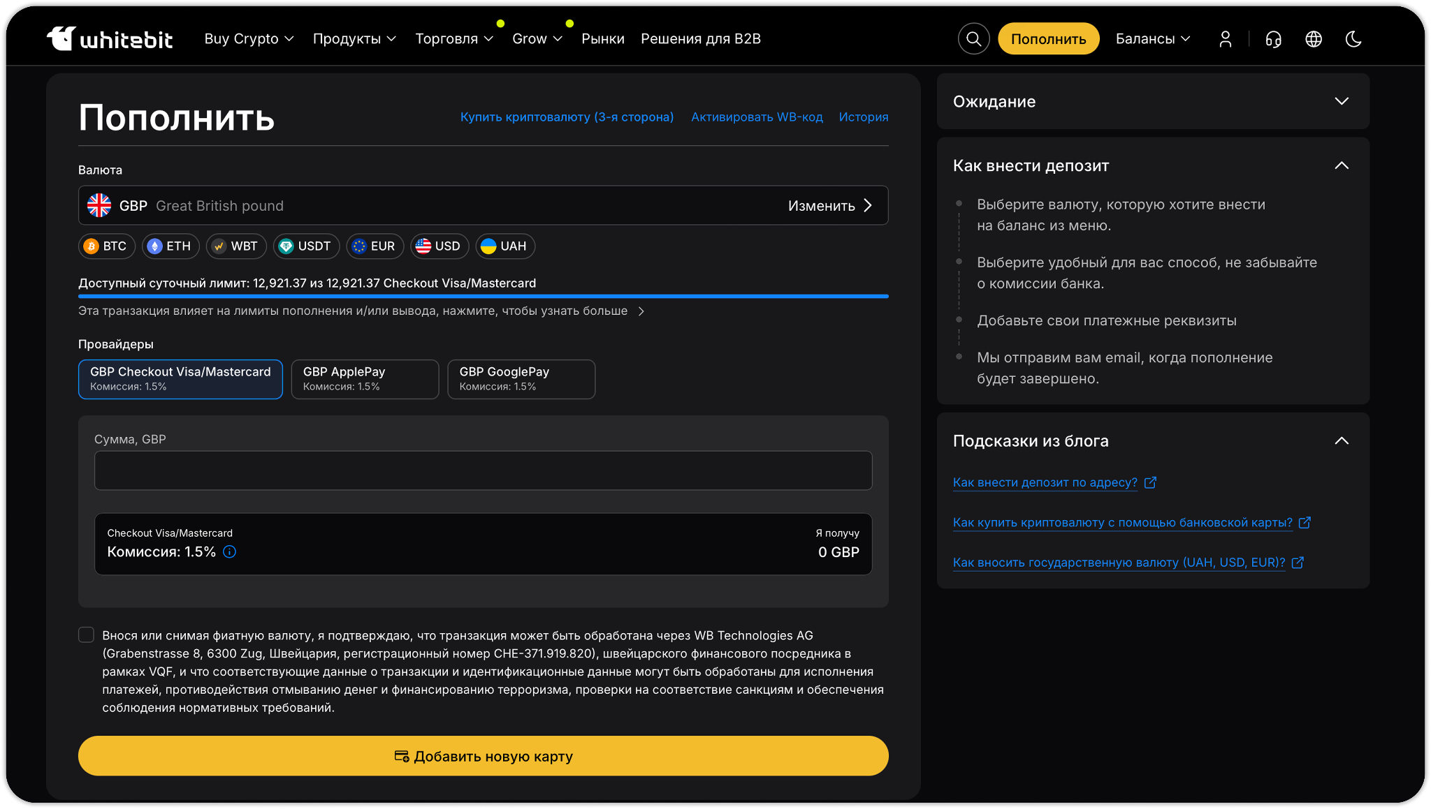Viewport: 1431px width, 809px height.
Task: Toggle the dark mode moon icon
Action: [1353, 39]
